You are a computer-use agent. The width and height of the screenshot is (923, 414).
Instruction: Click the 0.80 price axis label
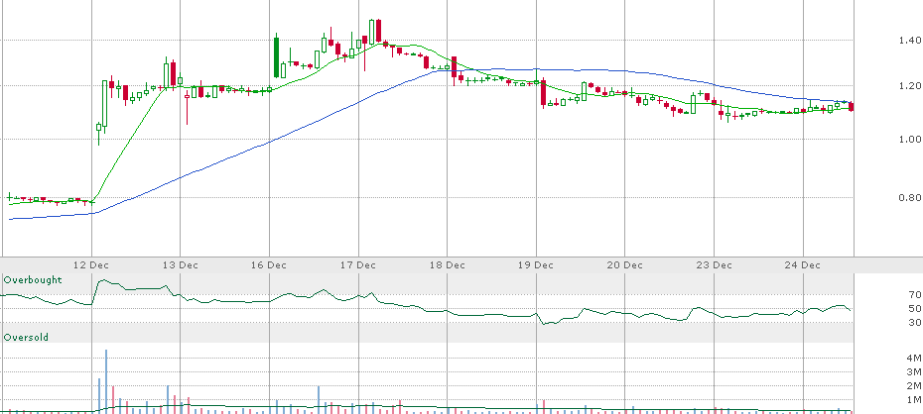[x=909, y=197]
